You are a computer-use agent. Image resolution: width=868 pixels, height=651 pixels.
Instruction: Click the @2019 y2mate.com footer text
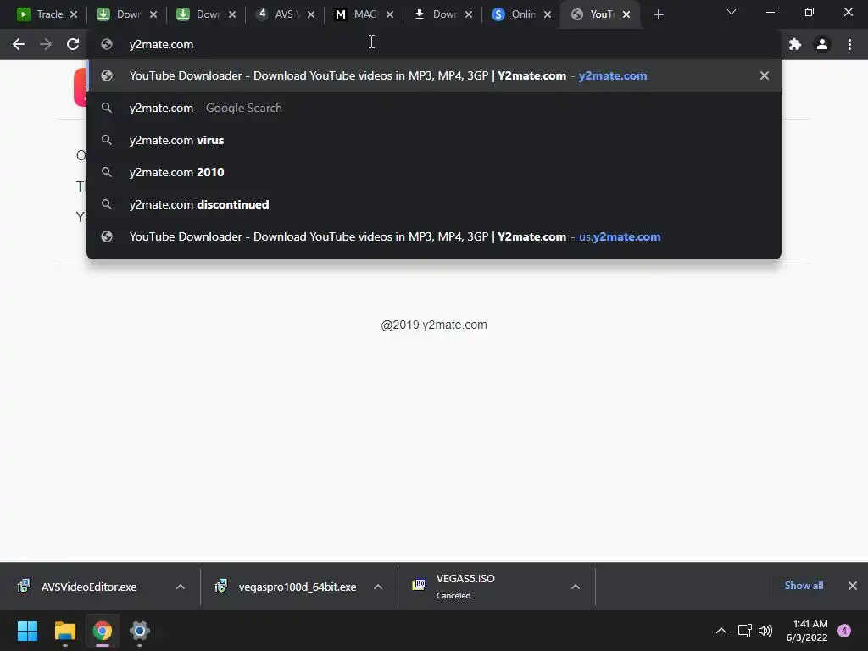pos(434,325)
